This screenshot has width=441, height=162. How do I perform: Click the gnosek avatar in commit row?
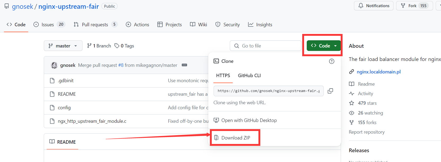pos(54,65)
